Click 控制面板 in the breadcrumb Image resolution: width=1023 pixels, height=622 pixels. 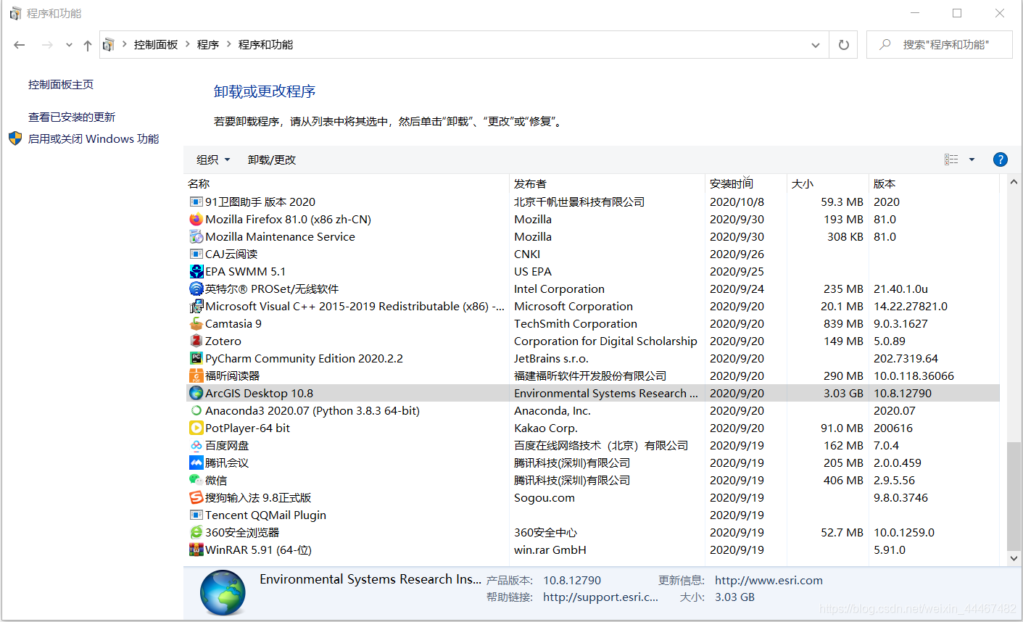[156, 44]
